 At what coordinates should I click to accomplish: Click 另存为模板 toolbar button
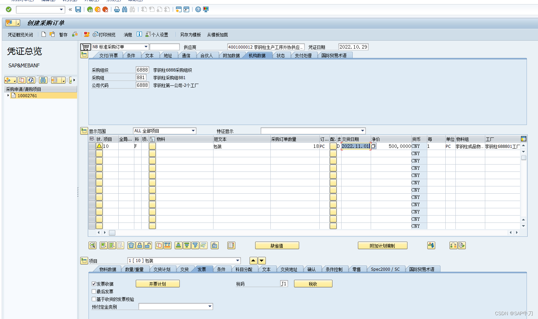pyautogui.click(x=191, y=35)
